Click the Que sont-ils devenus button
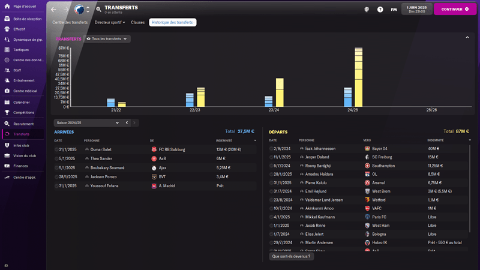This screenshot has height=270, width=480. 291,256
